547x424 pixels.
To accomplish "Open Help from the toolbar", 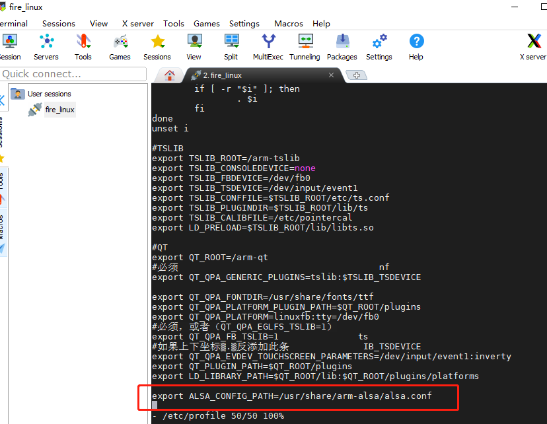I will pos(416,46).
